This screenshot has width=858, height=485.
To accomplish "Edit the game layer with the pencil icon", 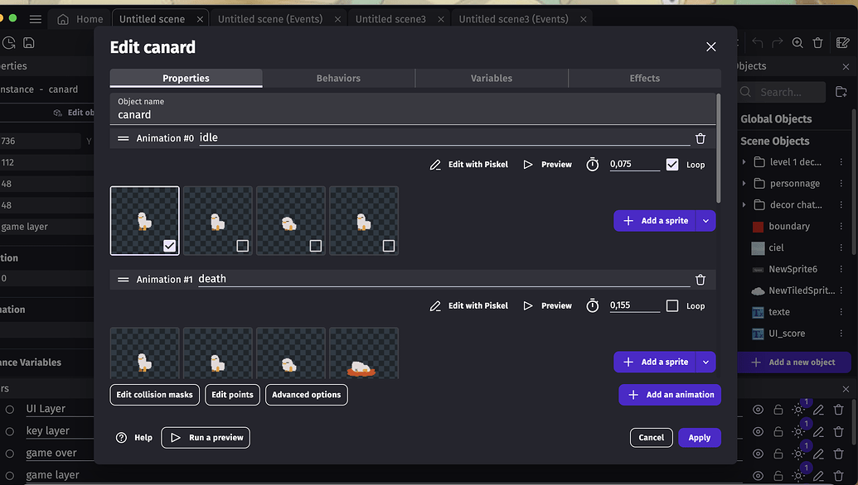I will tap(818, 476).
